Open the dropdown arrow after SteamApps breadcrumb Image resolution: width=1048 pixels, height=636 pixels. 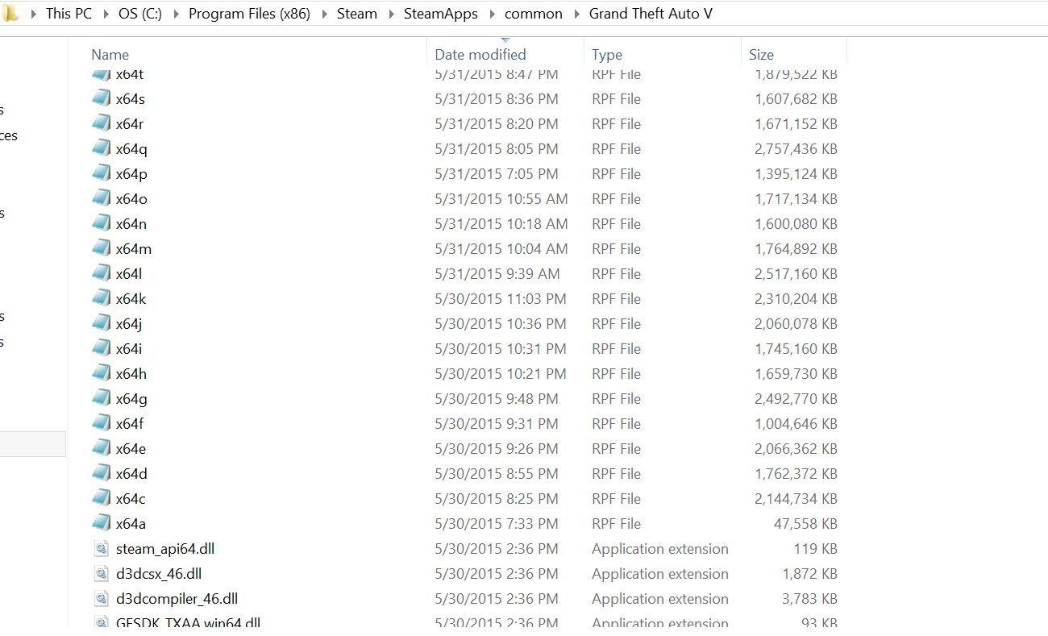[491, 14]
